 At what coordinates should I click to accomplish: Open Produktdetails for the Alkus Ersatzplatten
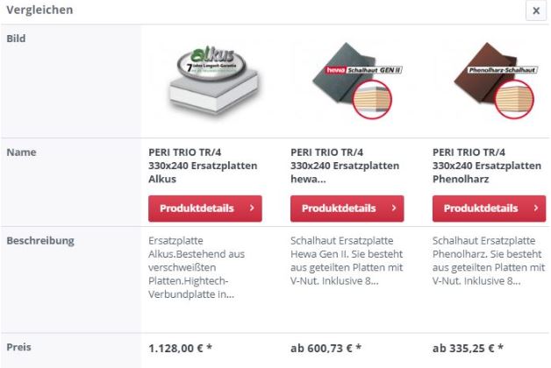[206, 209]
